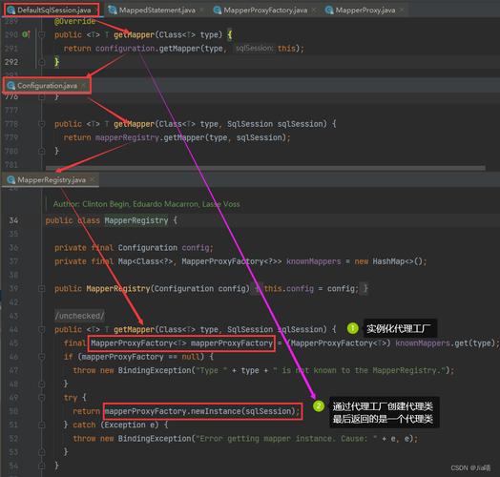Click 'HashMap<>()' on line 37
Screen dimensions: 500x477
coord(398,261)
